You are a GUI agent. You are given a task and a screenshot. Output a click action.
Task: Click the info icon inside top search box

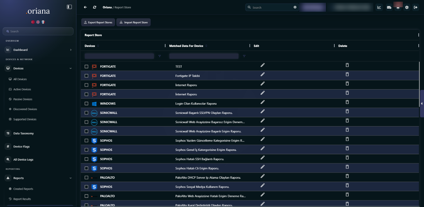pyautogui.click(x=295, y=7)
